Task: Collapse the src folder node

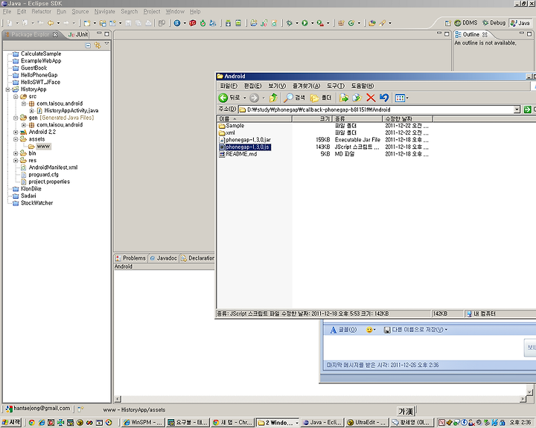Action: coord(16,97)
